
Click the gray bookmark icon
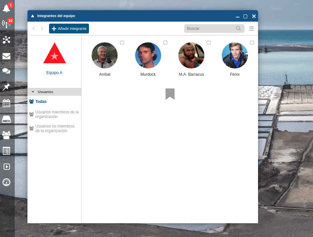coord(170,94)
